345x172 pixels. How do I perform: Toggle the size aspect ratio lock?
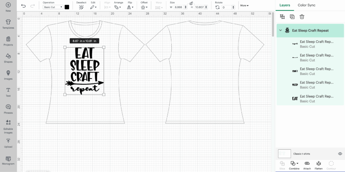coord(191,3)
